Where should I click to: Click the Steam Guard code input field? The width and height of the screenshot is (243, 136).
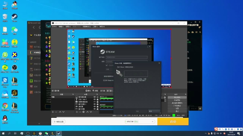click(x=136, y=74)
